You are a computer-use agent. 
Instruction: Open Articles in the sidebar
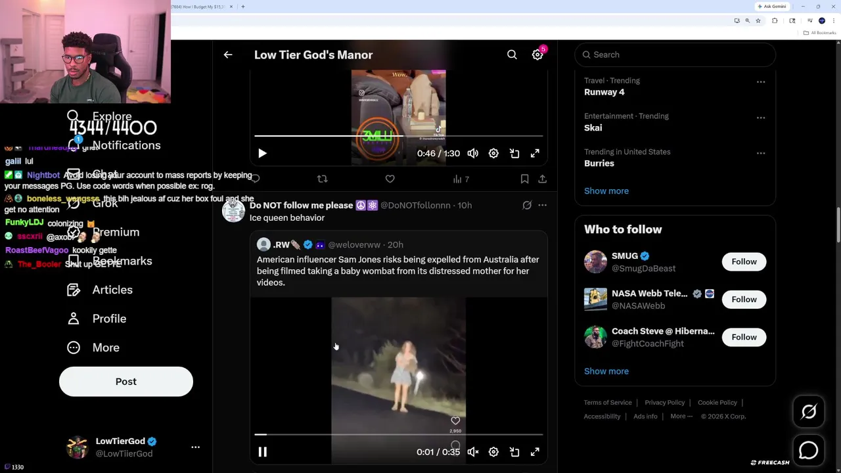coord(100,290)
